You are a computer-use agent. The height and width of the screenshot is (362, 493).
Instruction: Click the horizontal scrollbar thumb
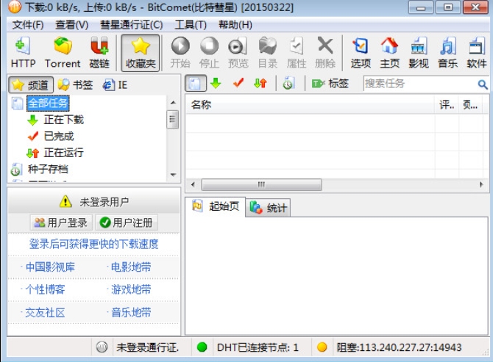[261, 184]
